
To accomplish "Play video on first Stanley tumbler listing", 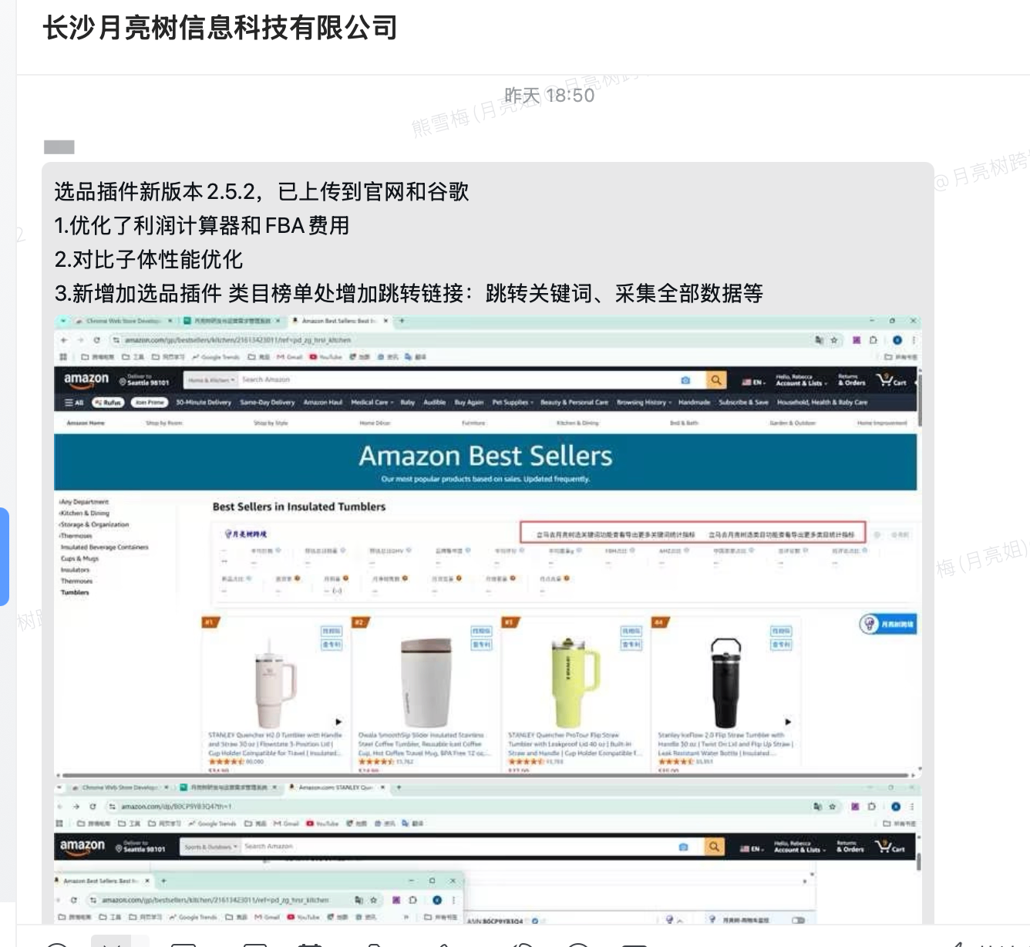I will pos(338,722).
